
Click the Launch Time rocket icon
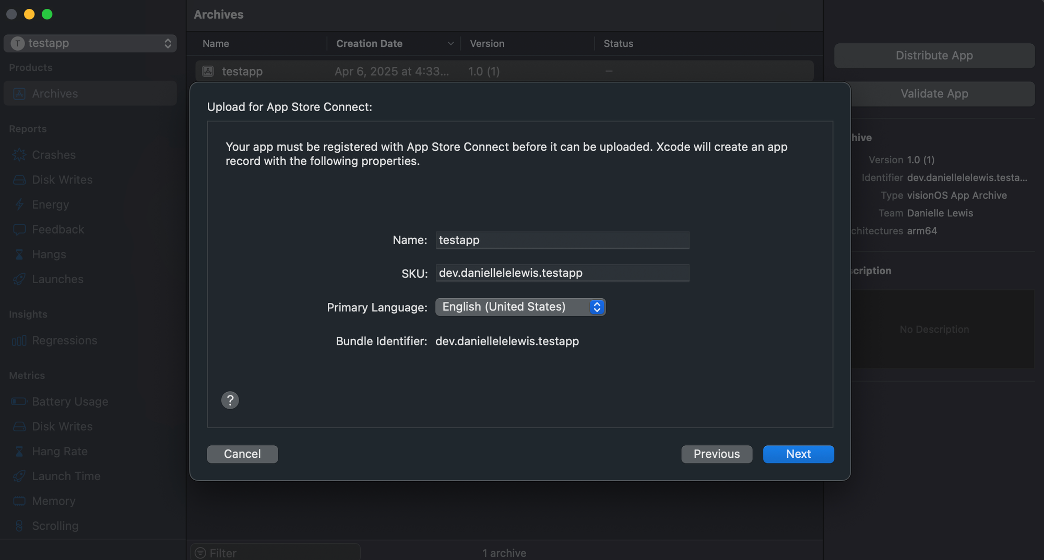click(x=19, y=476)
